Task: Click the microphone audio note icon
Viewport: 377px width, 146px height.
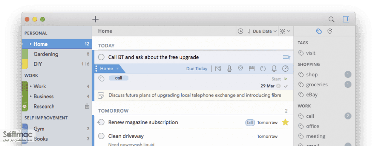Action: 229,69
